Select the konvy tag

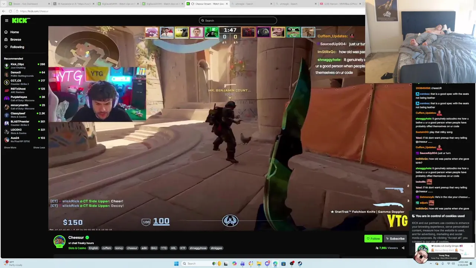pos(119,248)
